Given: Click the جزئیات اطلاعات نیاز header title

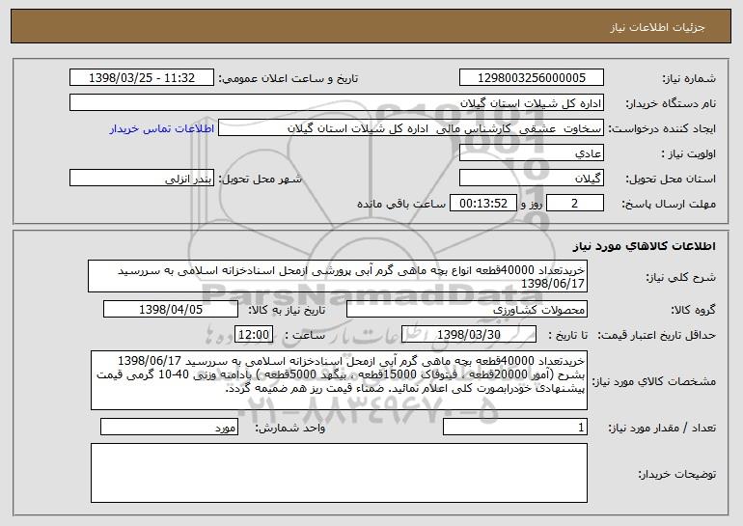Looking at the screenshot, I should pos(657,27).
